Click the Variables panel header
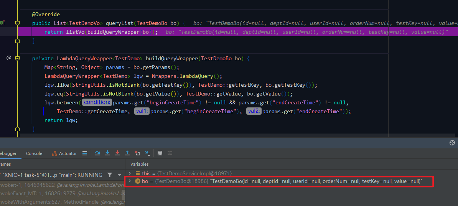Screen dimensions: 458x206 139,164
